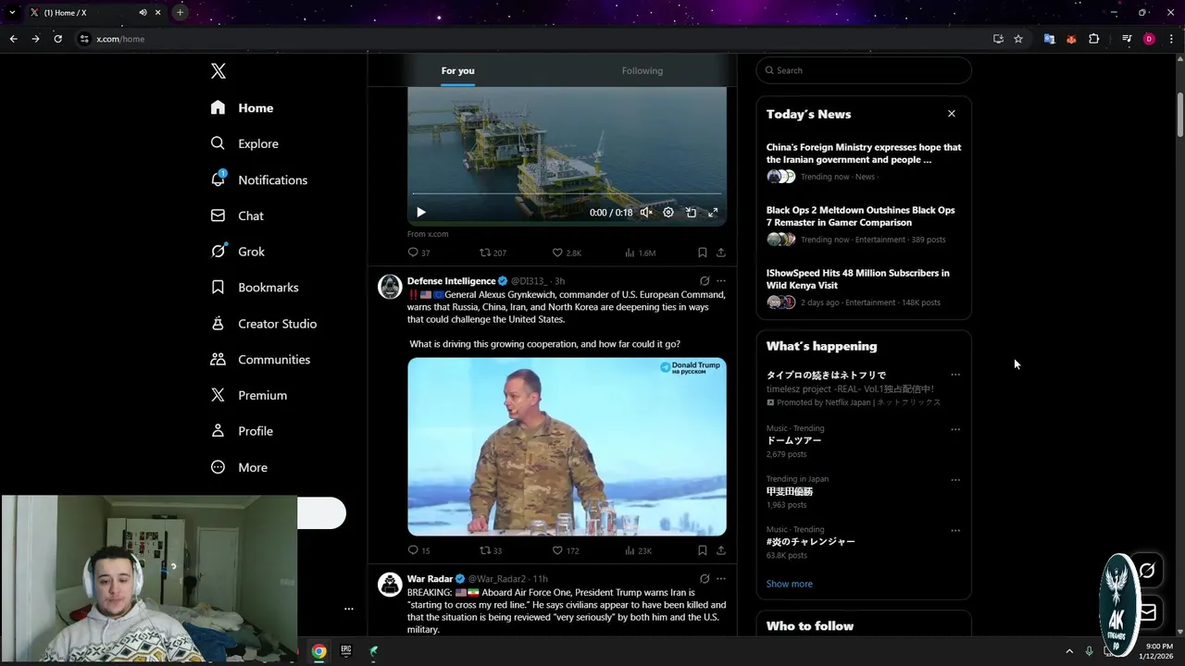Image resolution: width=1185 pixels, height=666 pixels.
Task: Mute the oil platform video
Action: 646,213
